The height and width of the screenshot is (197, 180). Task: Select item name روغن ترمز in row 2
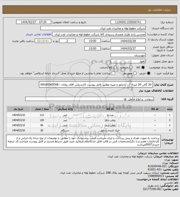110,120
